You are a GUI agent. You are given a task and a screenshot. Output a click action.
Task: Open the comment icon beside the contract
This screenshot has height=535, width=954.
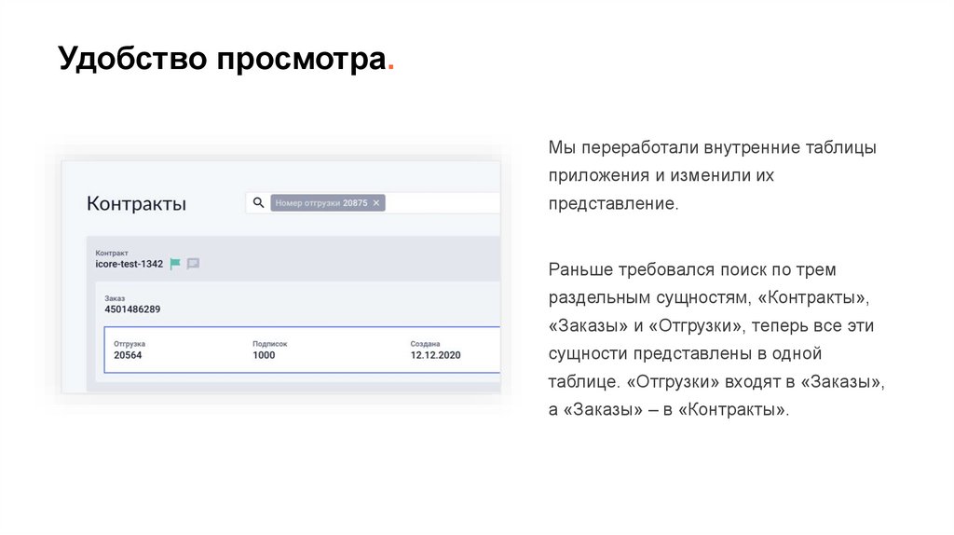point(193,264)
